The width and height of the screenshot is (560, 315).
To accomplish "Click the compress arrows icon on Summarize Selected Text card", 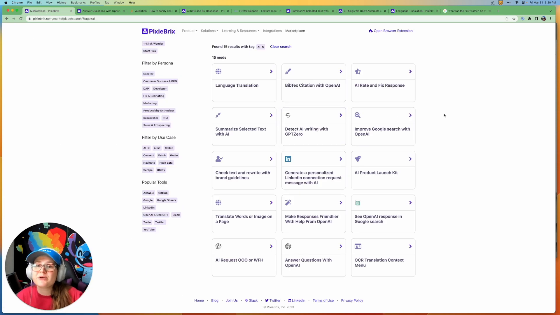I will (218, 115).
